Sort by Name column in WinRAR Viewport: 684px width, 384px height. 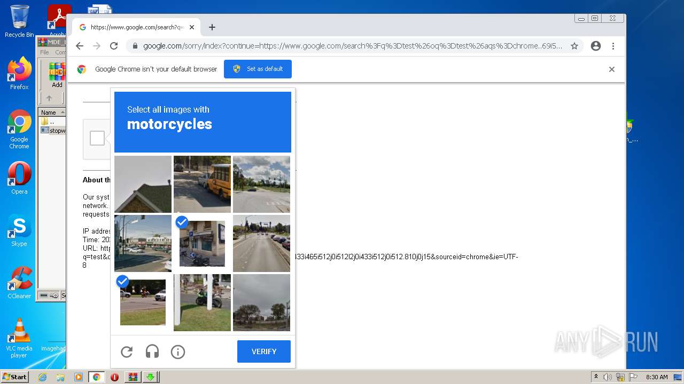pyautogui.click(x=52, y=112)
